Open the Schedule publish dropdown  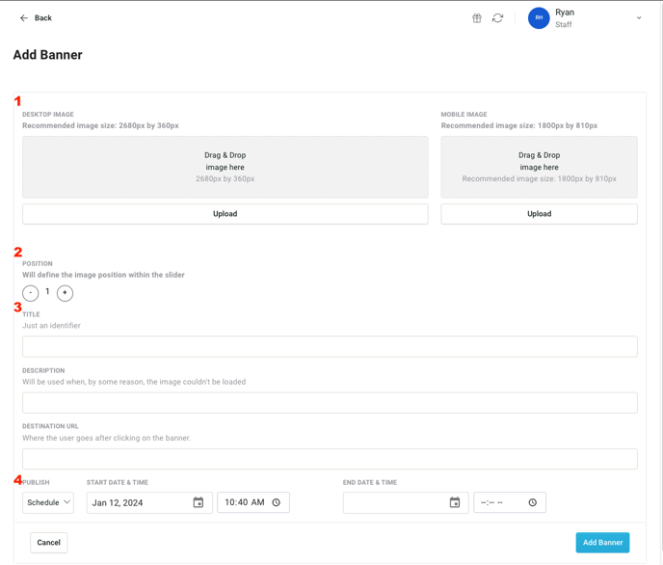[48, 502]
